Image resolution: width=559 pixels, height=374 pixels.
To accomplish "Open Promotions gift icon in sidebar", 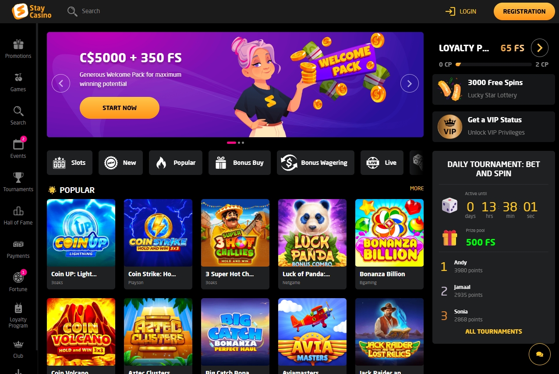I will tap(18, 44).
